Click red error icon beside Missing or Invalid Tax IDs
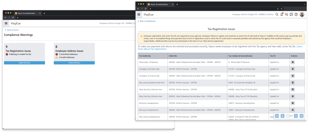The width and height of the screenshot is (317, 133). (x=7, y=54)
